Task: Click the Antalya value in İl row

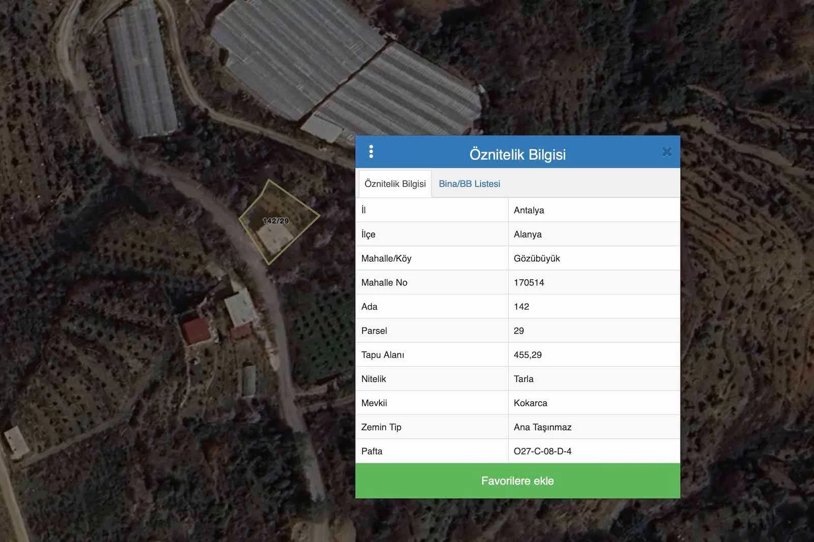Action: pos(529,210)
